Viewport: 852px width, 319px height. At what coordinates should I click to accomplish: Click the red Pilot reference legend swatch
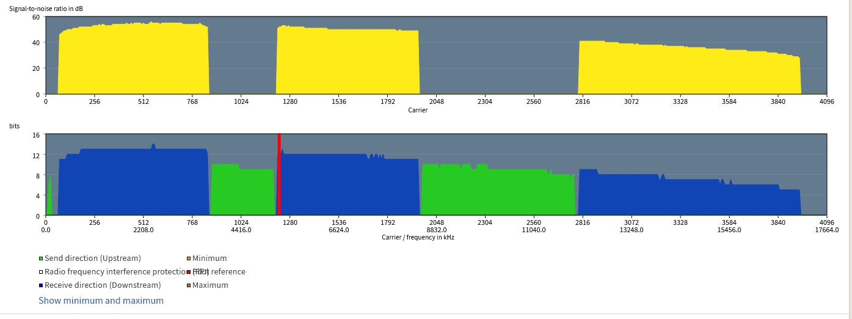(x=189, y=272)
